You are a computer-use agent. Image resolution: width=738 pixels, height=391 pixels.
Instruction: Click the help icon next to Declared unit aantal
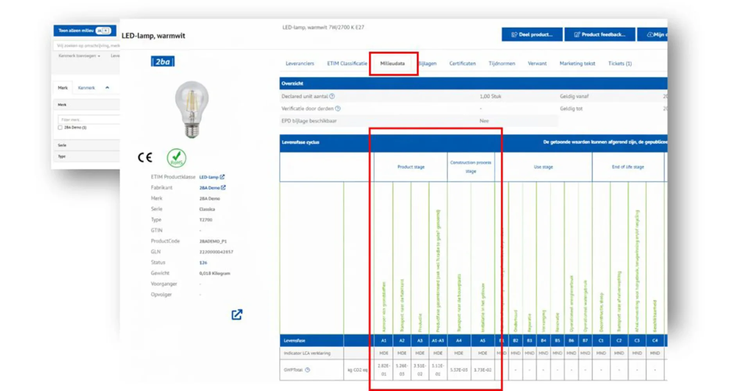pos(332,96)
